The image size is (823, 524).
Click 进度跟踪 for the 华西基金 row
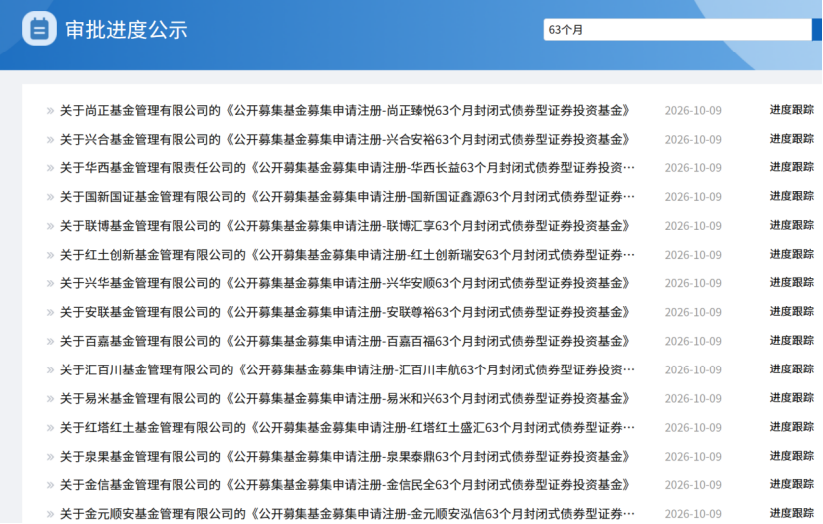[x=792, y=167]
